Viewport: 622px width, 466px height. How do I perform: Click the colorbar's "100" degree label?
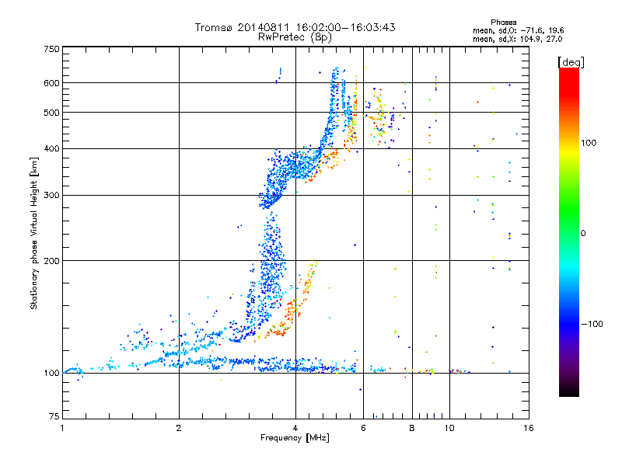point(589,143)
